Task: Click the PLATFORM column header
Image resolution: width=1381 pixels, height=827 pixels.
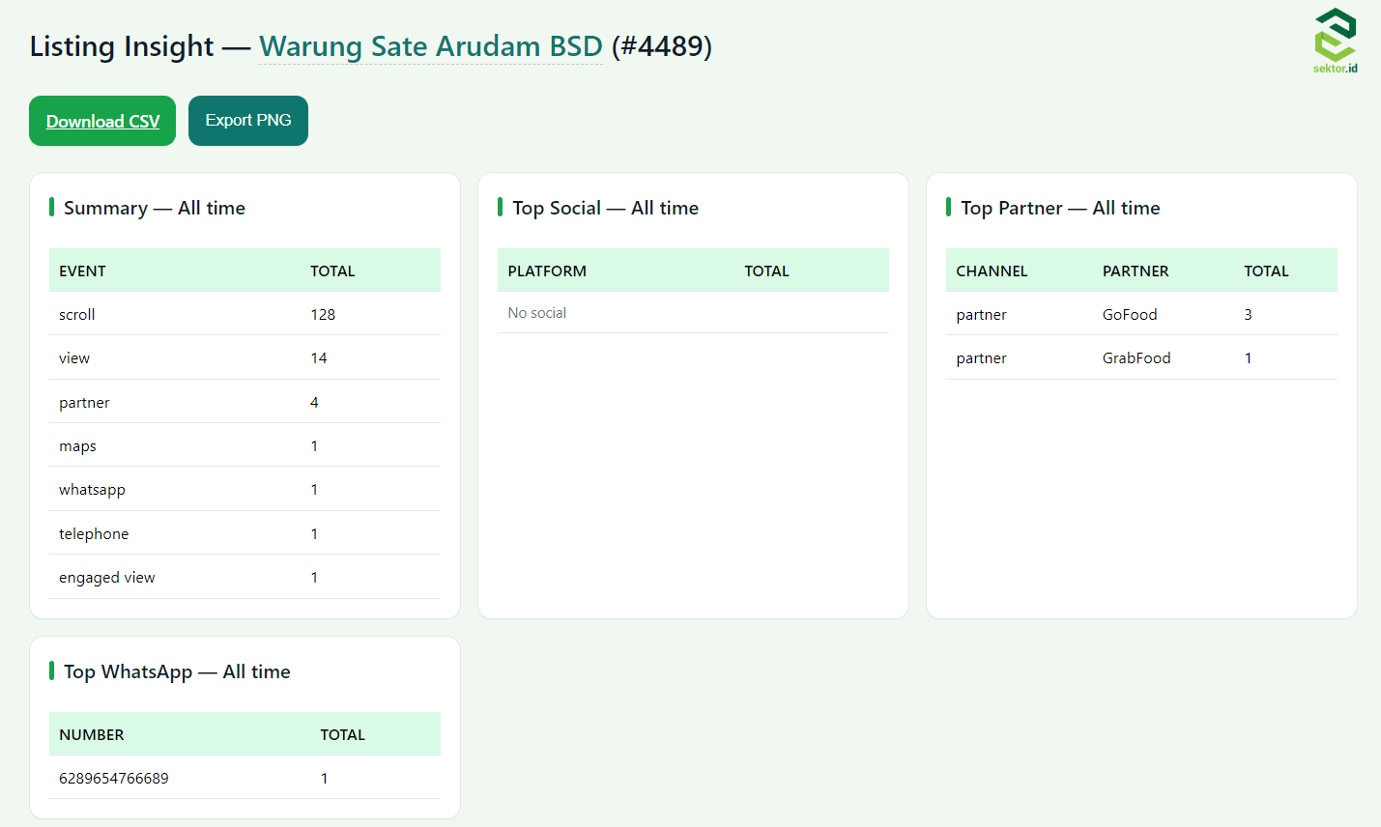Action: (x=547, y=271)
